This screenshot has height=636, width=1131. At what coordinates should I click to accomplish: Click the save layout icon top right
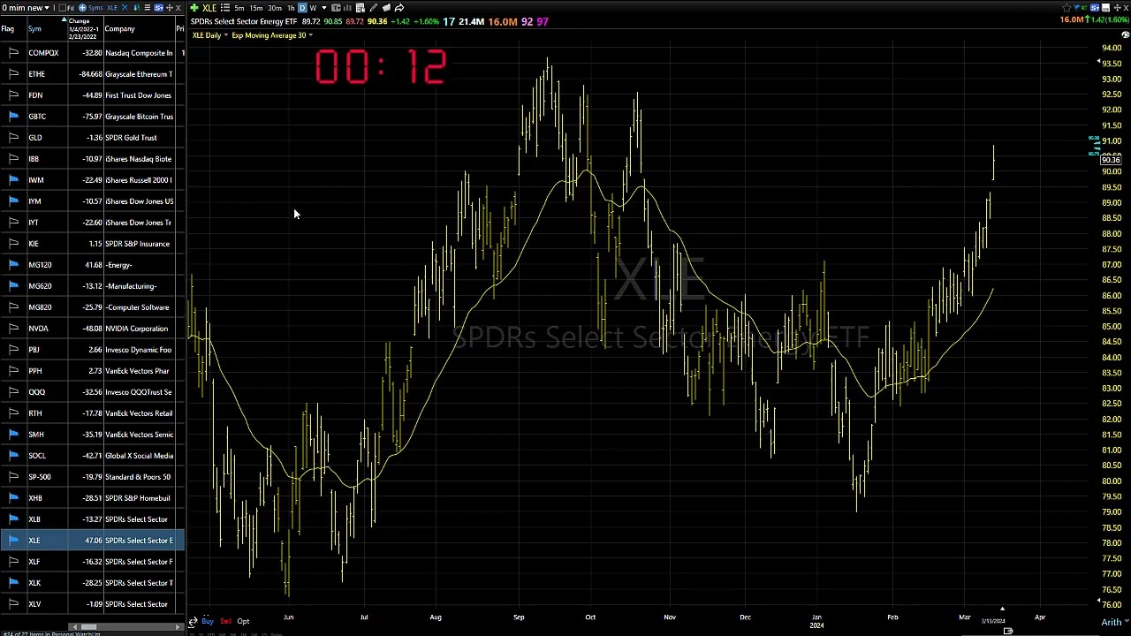coord(1105,8)
